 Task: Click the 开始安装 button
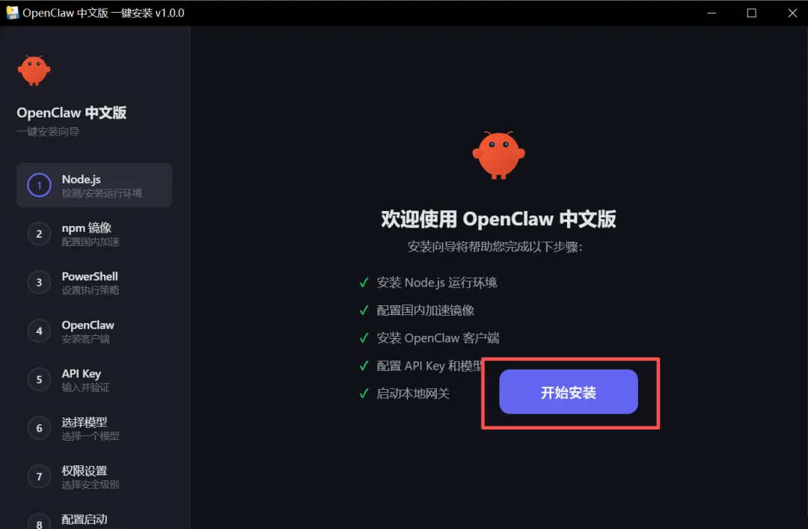point(569,392)
